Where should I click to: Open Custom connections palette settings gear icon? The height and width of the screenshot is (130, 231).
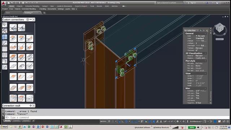[27, 19]
